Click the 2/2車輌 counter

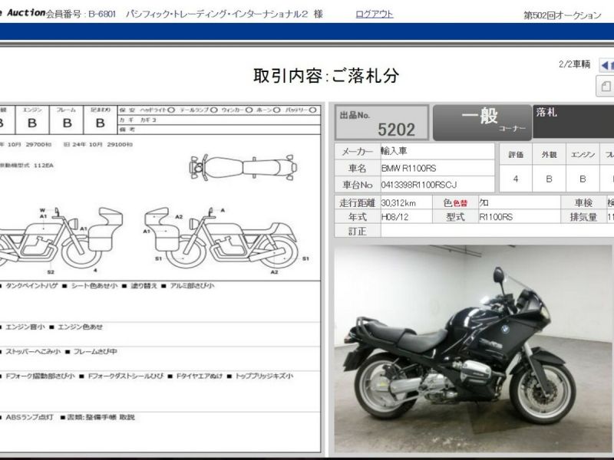pyautogui.click(x=574, y=64)
